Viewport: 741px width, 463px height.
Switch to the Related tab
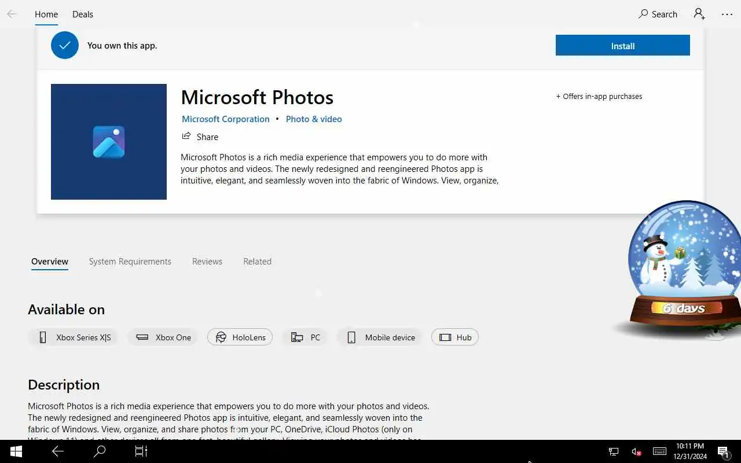point(257,262)
